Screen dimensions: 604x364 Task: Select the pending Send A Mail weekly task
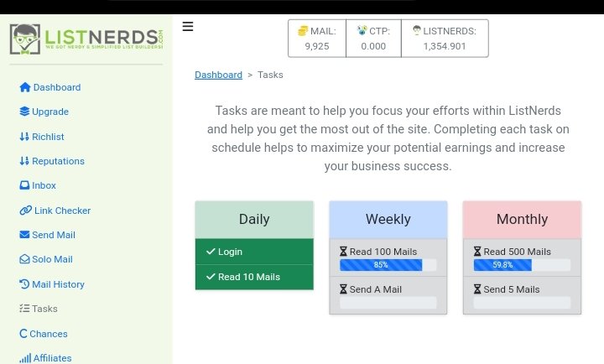(388, 295)
